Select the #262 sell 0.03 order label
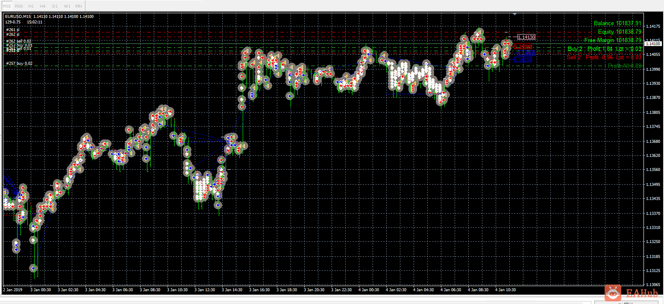Image resolution: width=664 pixels, height=304 pixels. coord(19,41)
